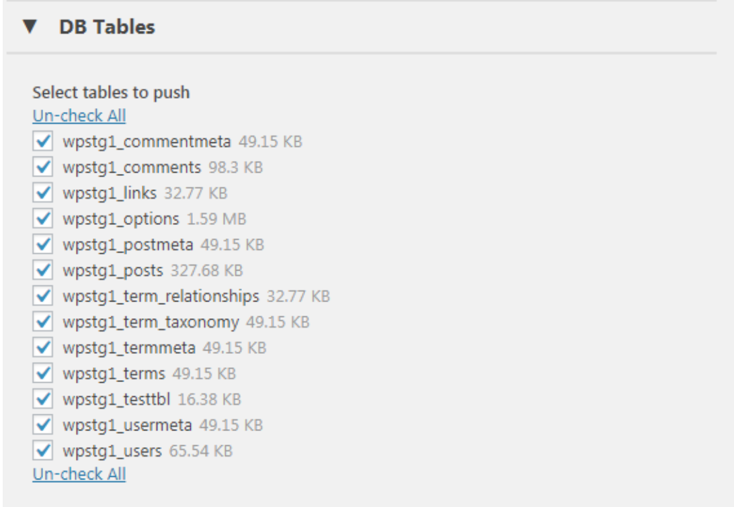Click the wpstg1_posts table name label
This screenshot has width=734, height=507.
click(113, 271)
